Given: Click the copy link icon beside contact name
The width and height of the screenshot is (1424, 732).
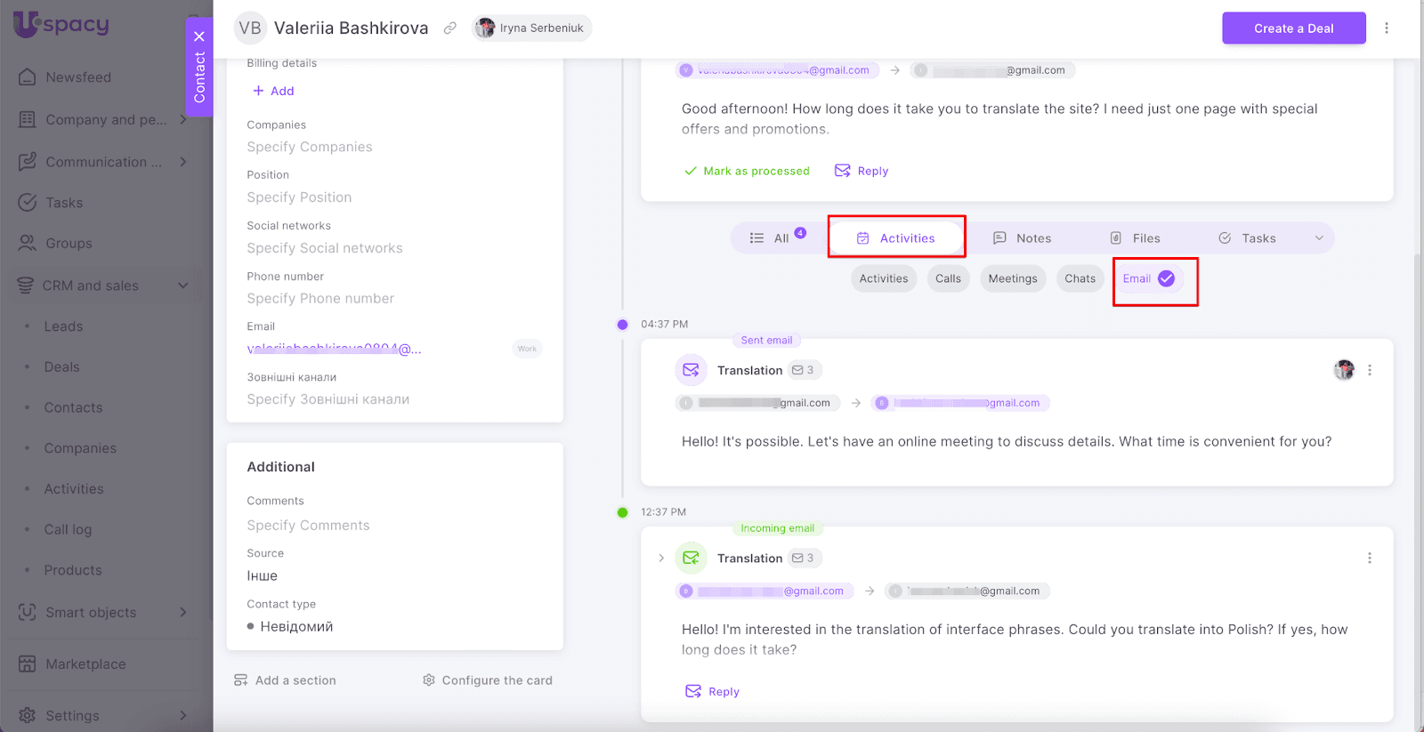Looking at the screenshot, I should pyautogui.click(x=450, y=28).
